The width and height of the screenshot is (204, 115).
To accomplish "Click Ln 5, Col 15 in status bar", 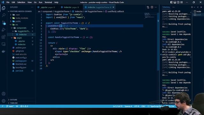I will [x=118, y=106].
